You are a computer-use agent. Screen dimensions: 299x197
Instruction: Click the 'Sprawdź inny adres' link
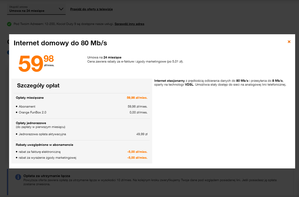(x=129, y=24)
